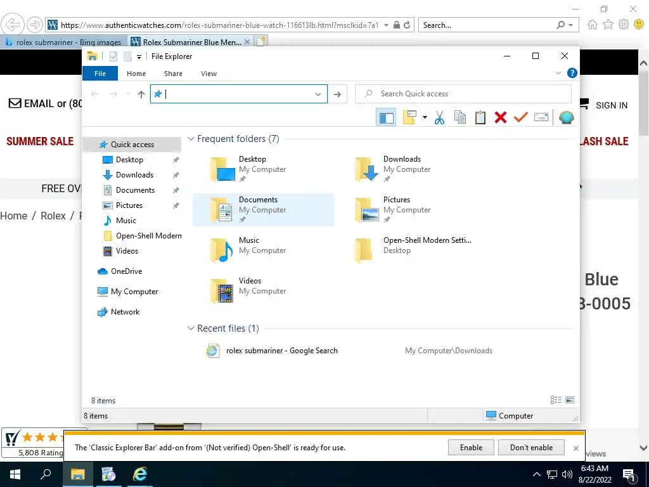
Task: Open the File ribbon tab
Action: tap(100, 74)
